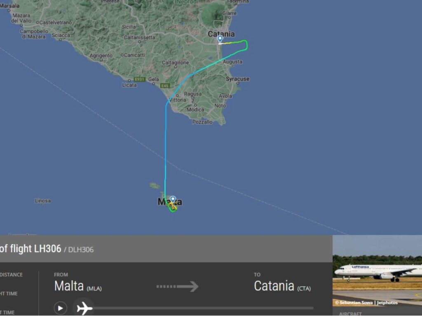This screenshot has height=316, width=422.
Task: Select Catania (CTA) arrival airport
Action: [x=282, y=286]
